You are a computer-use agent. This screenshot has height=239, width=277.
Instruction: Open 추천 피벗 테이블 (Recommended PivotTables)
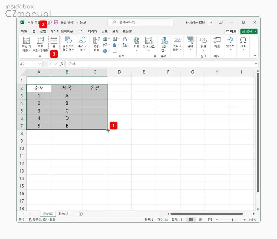pyautogui.click(x=40, y=44)
